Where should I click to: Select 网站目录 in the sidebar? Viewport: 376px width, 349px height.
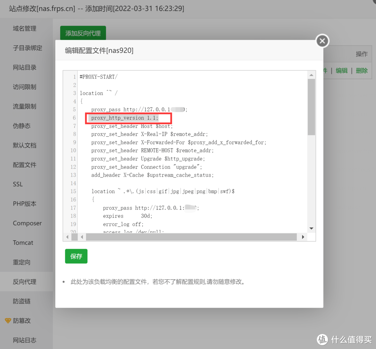click(24, 68)
